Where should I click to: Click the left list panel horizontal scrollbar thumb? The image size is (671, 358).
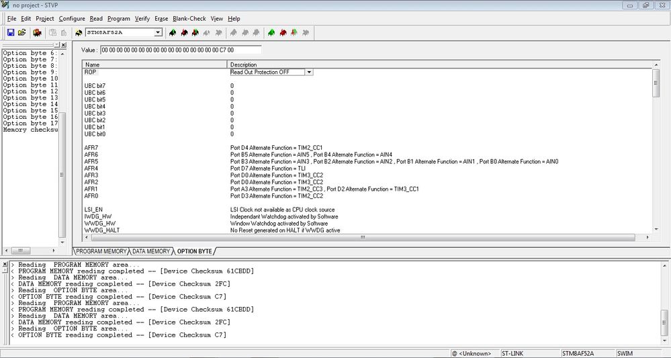pos(20,251)
